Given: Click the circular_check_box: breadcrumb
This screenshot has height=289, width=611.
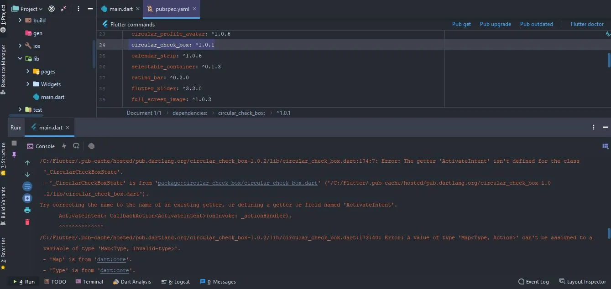Looking at the screenshot, I should pos(241,113).
